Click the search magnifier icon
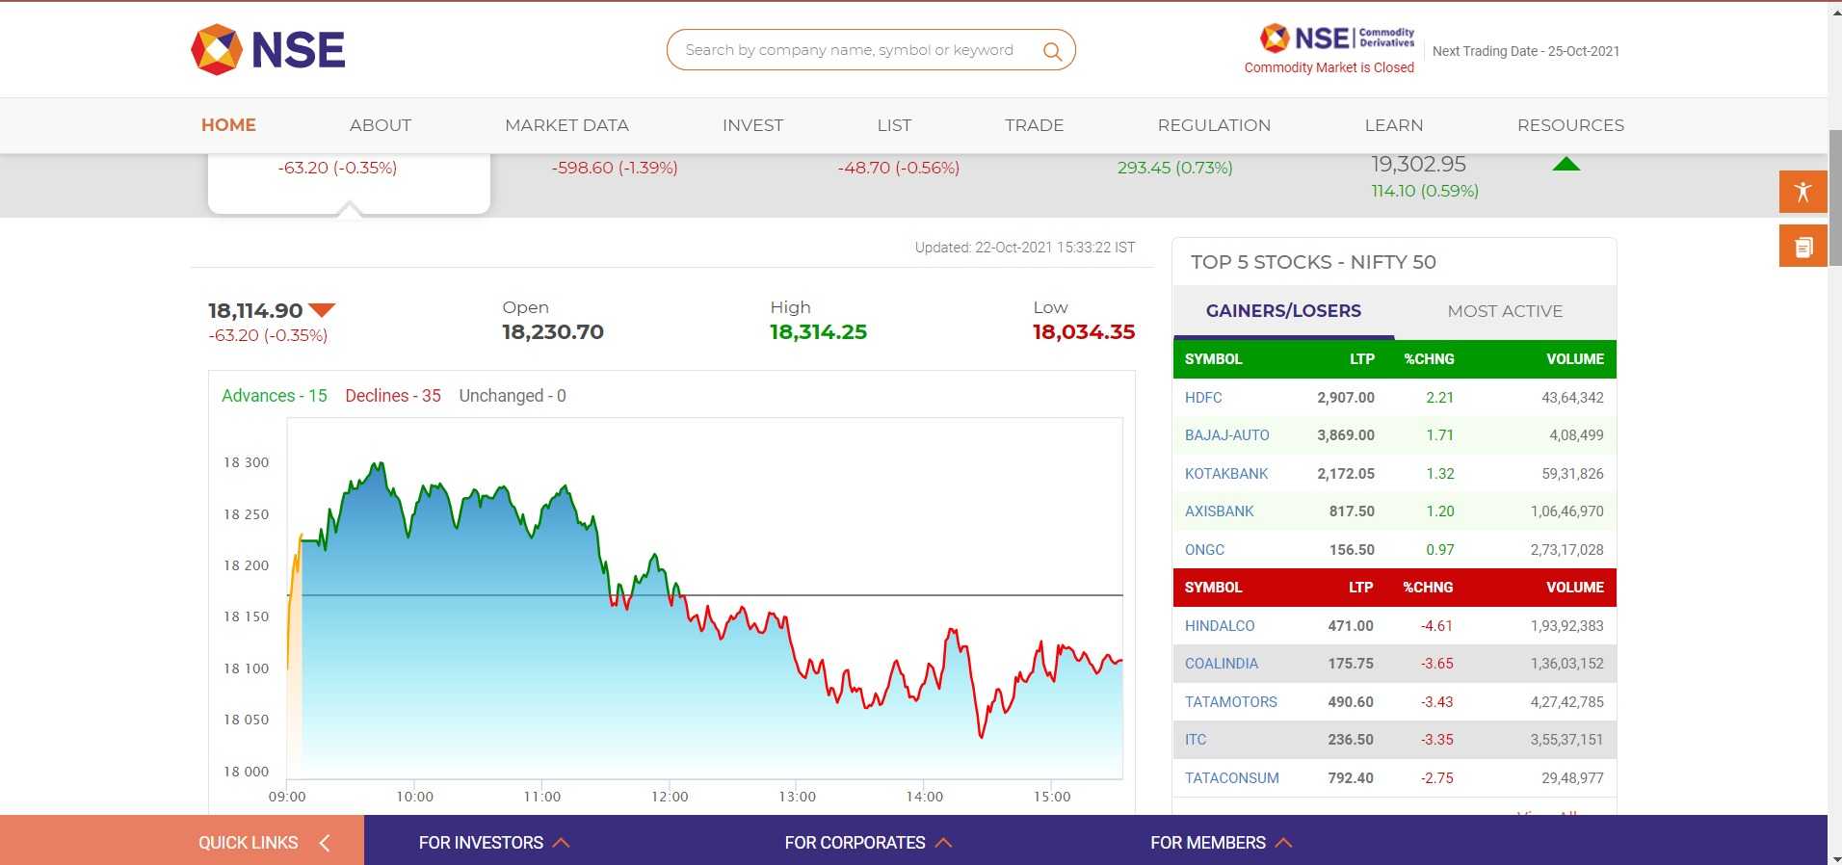The height and width of the screenshot is (865, 1842). 1052,51
